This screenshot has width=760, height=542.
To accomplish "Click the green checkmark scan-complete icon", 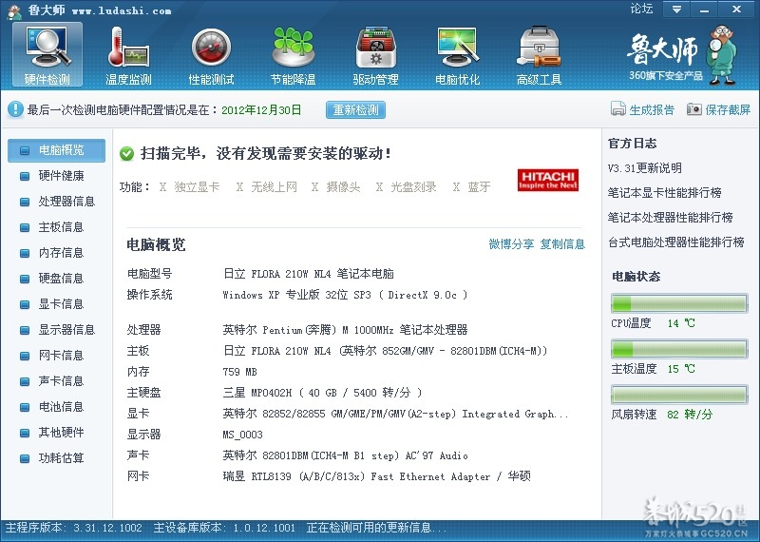I will coord(126,154).
